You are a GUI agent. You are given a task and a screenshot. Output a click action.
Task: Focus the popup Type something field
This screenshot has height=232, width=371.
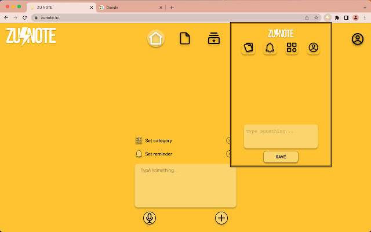click(x=281, y=137)
